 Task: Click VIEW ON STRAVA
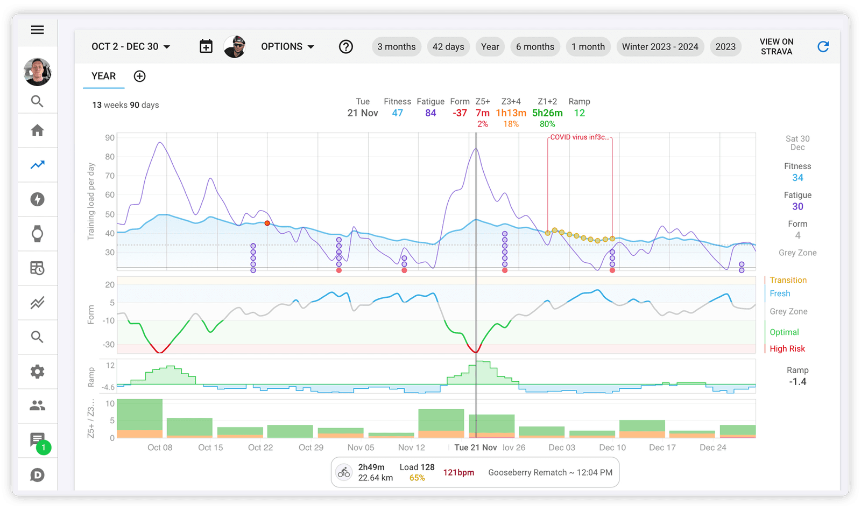point(777,46)
